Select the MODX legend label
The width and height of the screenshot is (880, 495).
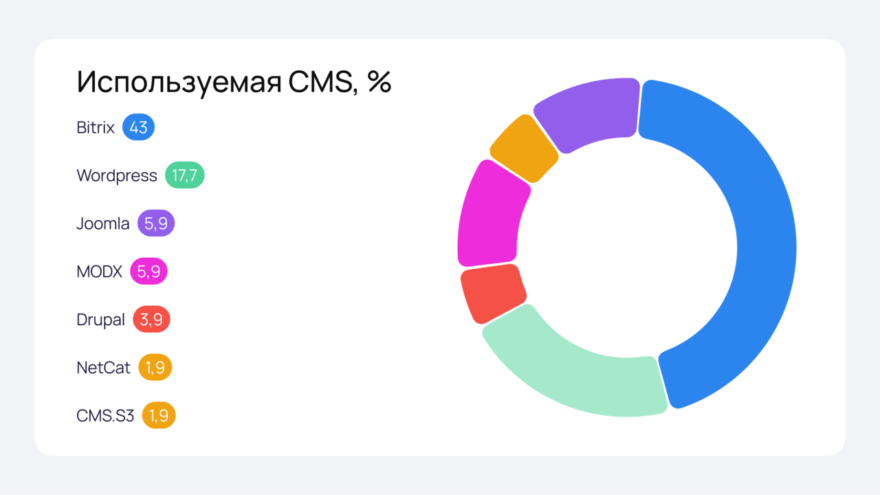[x=99, y=272]
